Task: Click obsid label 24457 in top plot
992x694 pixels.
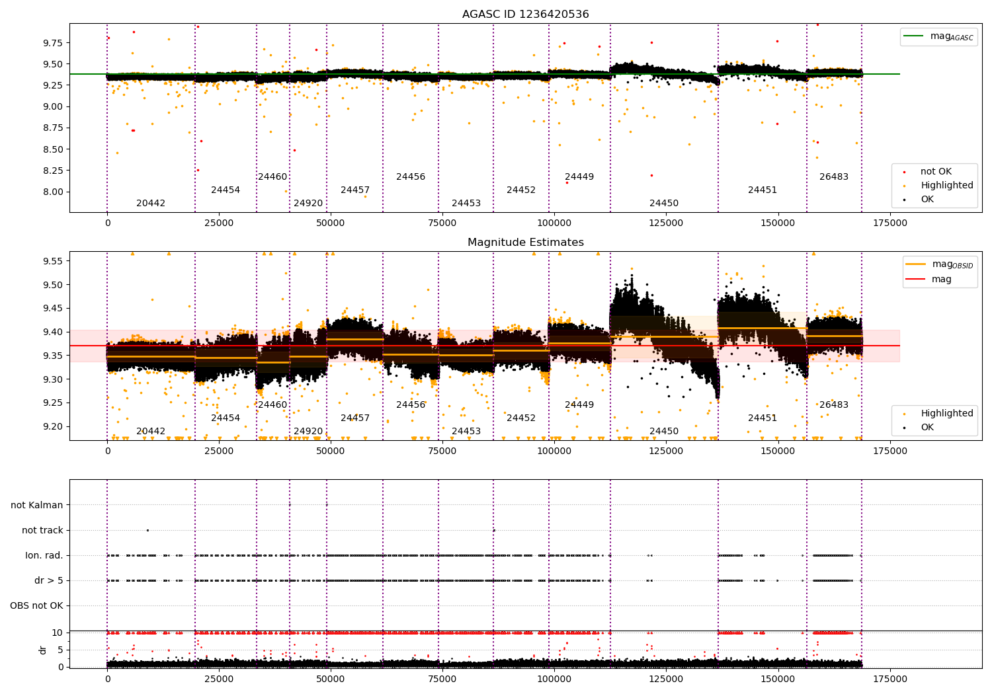Action: (355, 190)
